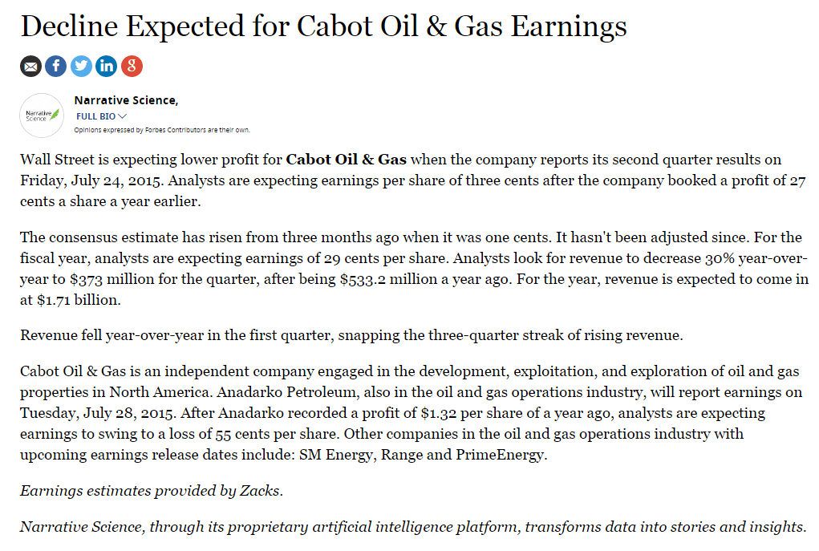Click the consensus estimate paragraph
Image resolution: width=819 pixels, height=551 pixels.
click(x=414, y=269)
